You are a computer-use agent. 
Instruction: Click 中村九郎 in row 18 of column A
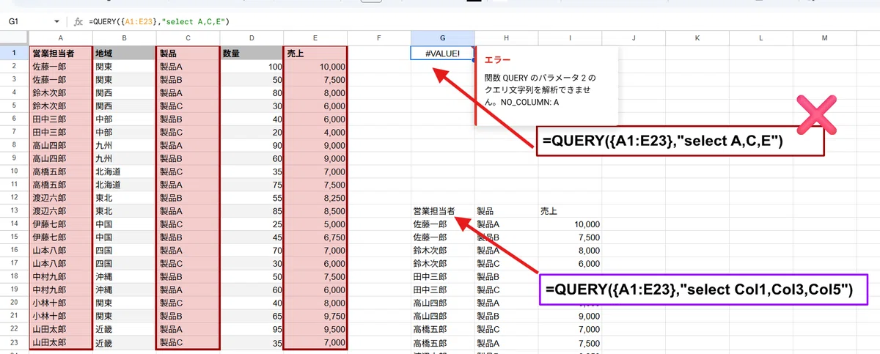[x=61, y=277]
